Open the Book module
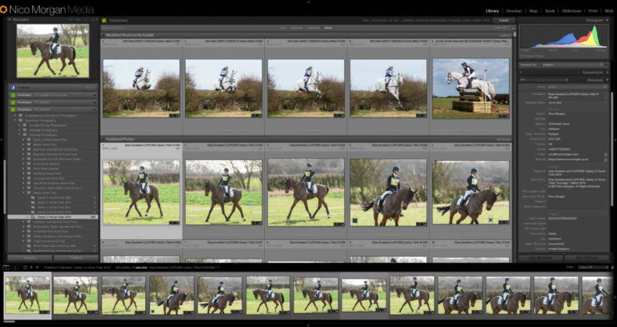The height and width of the screenshot is (327, 617). click(550, 11)
